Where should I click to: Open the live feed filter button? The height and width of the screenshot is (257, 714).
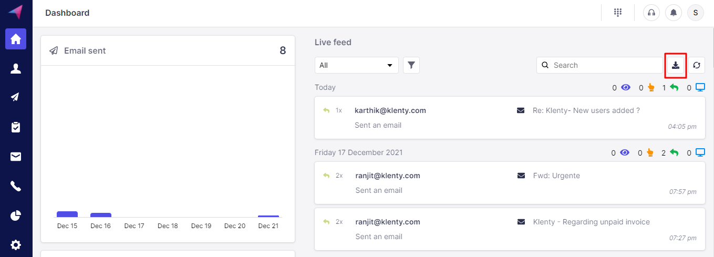[x=411, y=65]
